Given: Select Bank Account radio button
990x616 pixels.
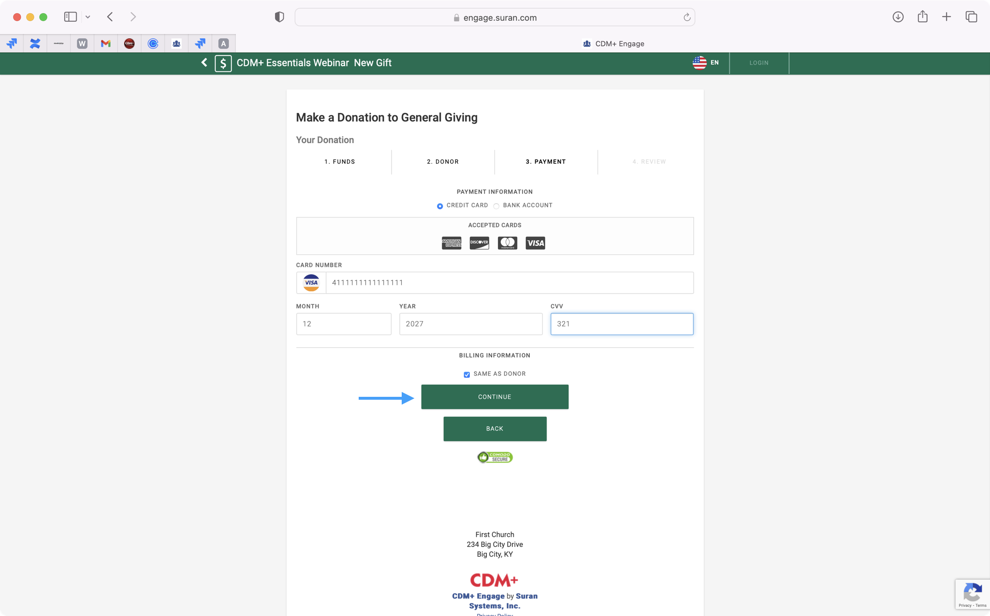Looking at the screenshot, I should click(x=496, y=206).
